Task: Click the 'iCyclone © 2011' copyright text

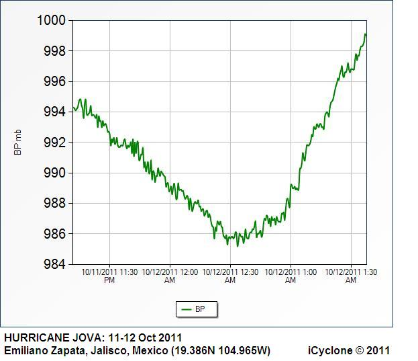Action: pyautogui.click(x=349, y=350)
